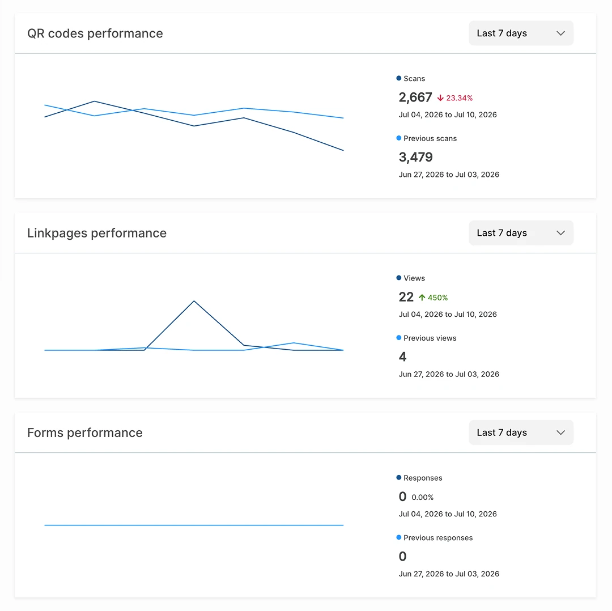Click the Responses legend dot

398,477
